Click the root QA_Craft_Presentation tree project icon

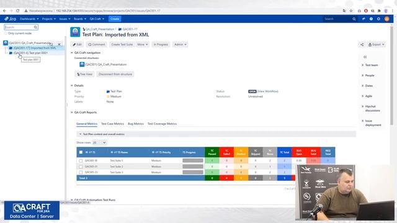click(6, 43)
